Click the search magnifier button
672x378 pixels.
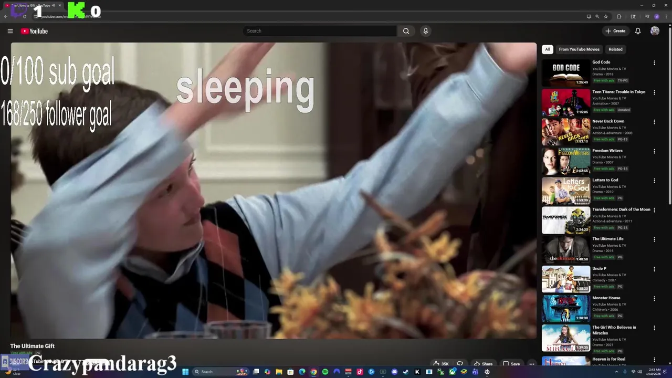tap(406, 31)
